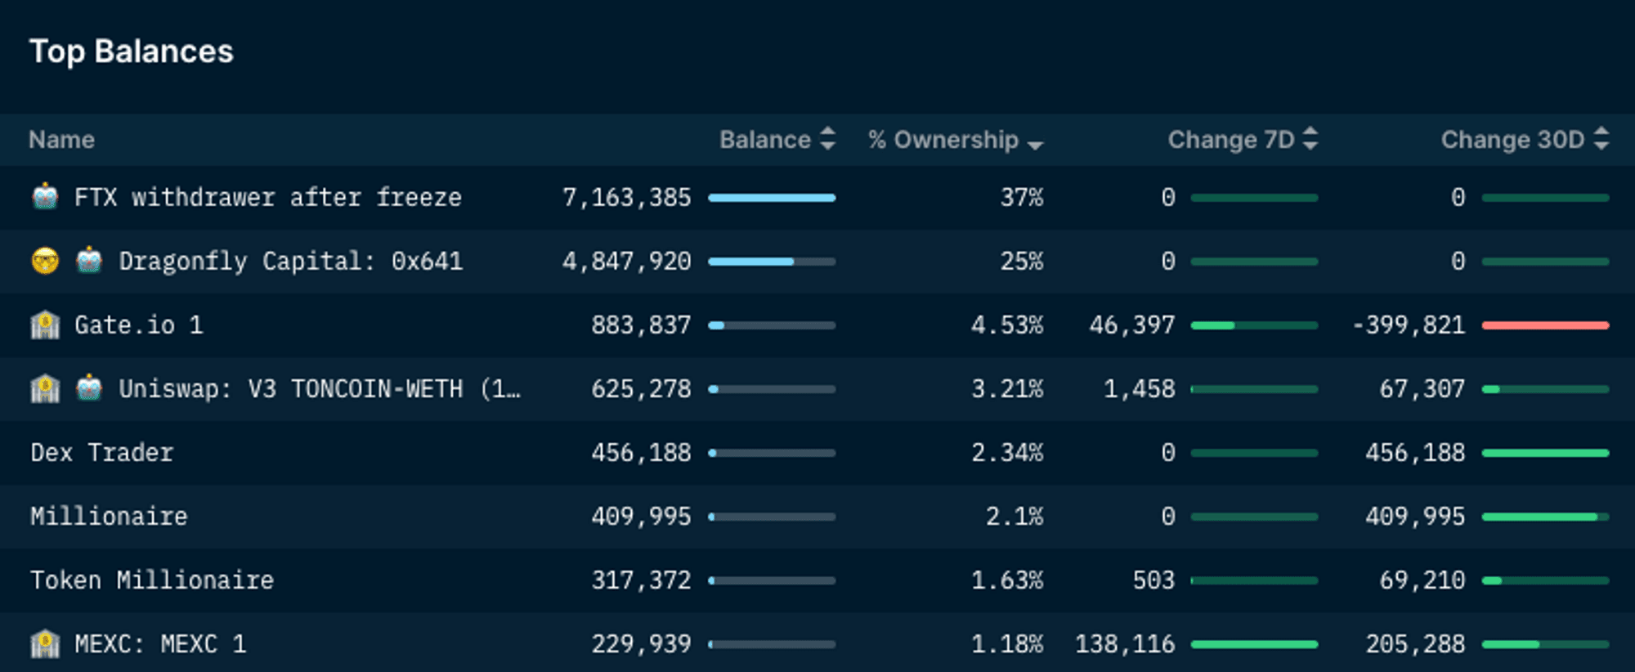1635x672 pixels.
Task: Click the smart-money emoji on Dragonfly Capital row
Action: [45, 261]
